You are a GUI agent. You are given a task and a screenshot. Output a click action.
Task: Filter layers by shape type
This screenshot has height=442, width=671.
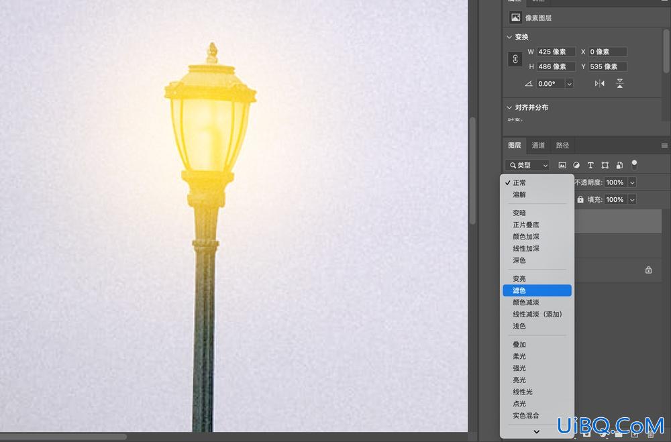point(605,165)
